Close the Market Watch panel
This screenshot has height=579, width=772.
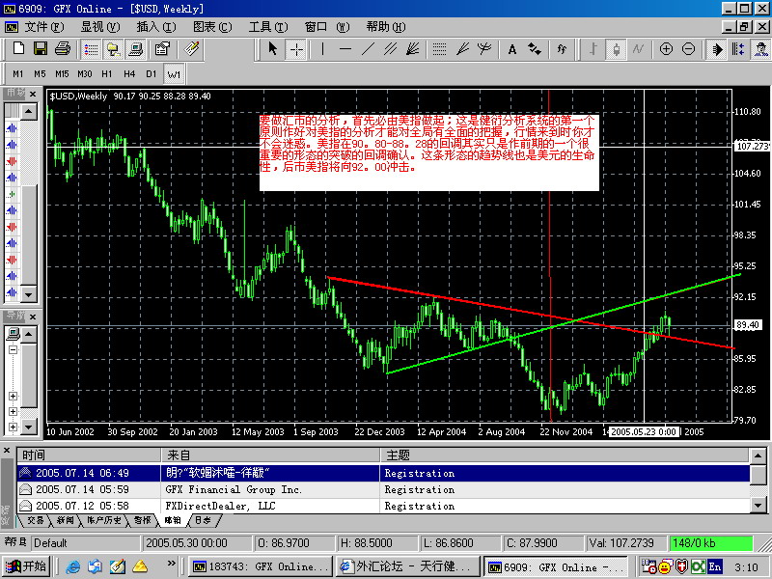pos(33,94)
